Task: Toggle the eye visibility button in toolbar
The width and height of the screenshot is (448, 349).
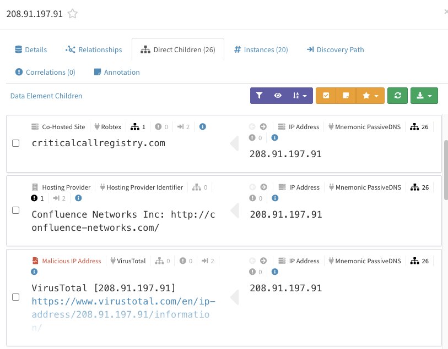Action: coord(278,96)
